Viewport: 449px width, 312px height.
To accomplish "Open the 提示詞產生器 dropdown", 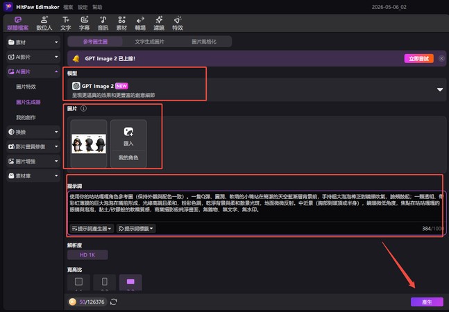I will click(92, 229).
